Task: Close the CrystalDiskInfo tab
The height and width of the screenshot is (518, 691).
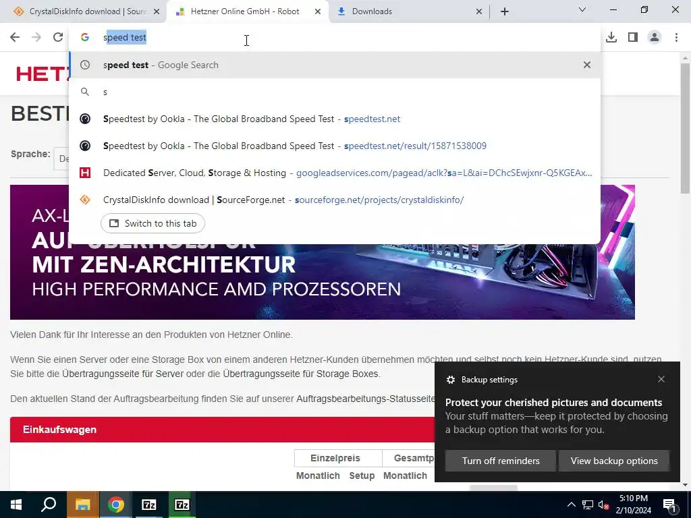Action: click(157, 11)
